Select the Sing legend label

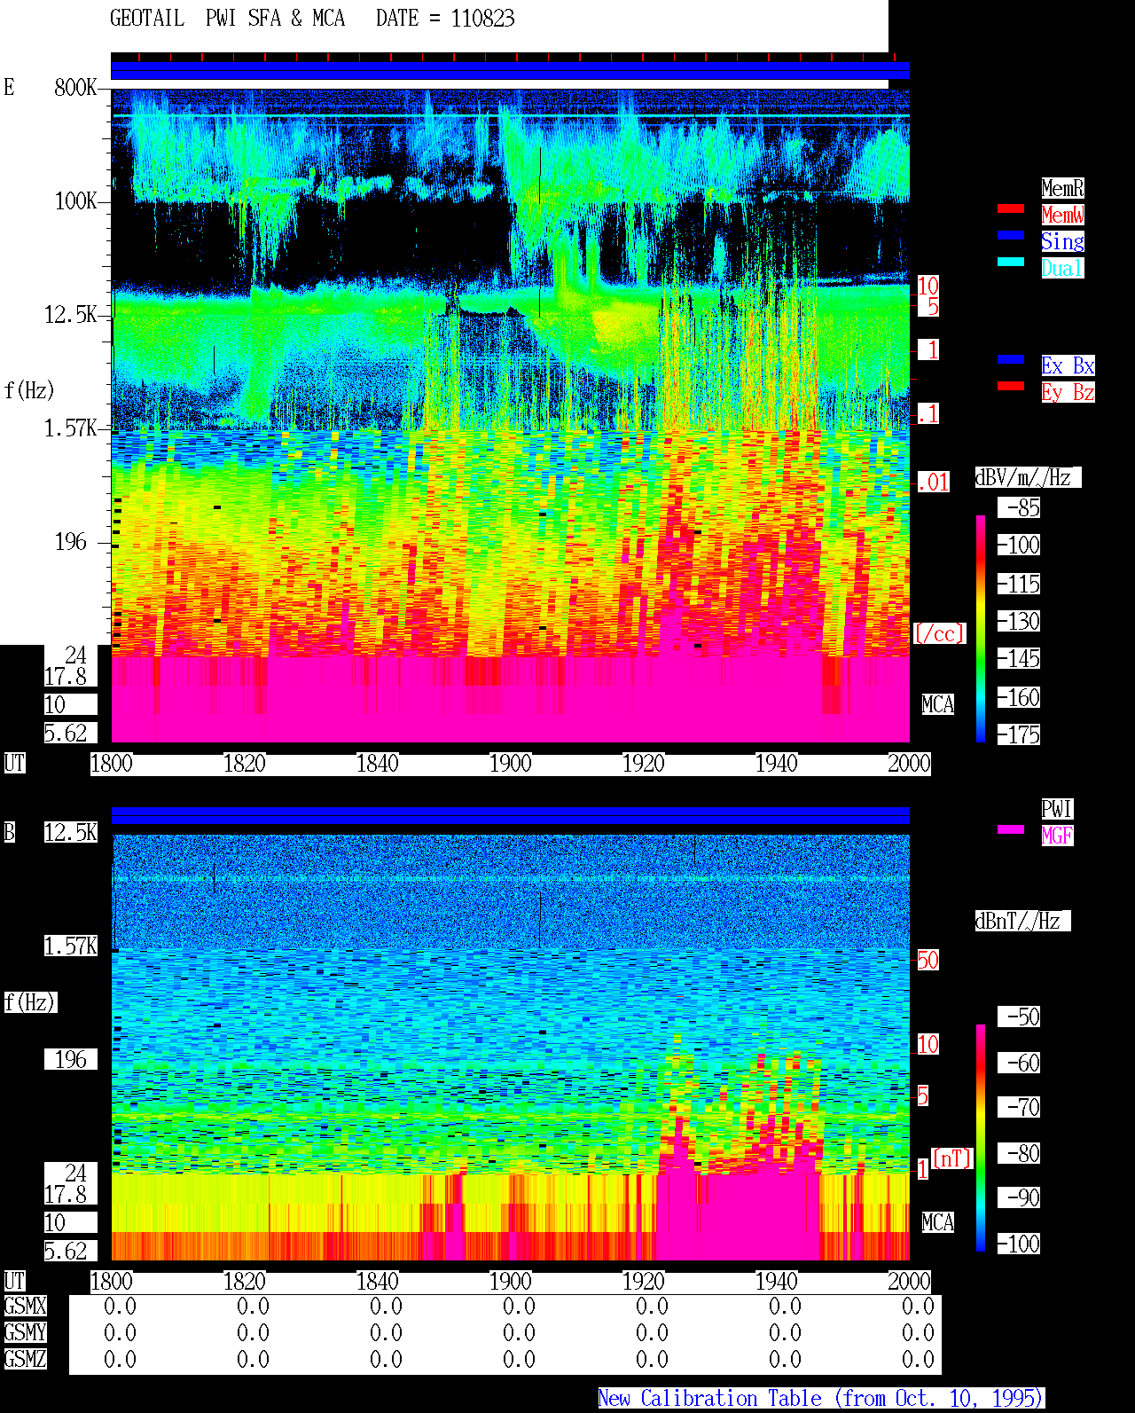click(x=1062, y=241)
